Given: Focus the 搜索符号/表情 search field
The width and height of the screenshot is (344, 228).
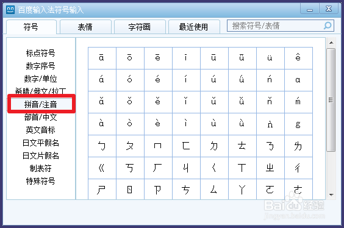Looking at the screenshot, I should point(281,26).
